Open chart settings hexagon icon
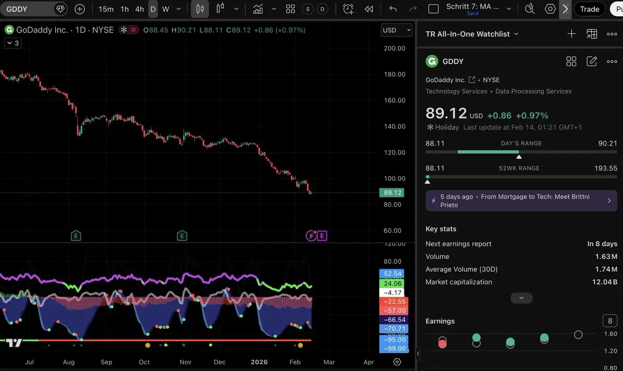 (550, 9)
